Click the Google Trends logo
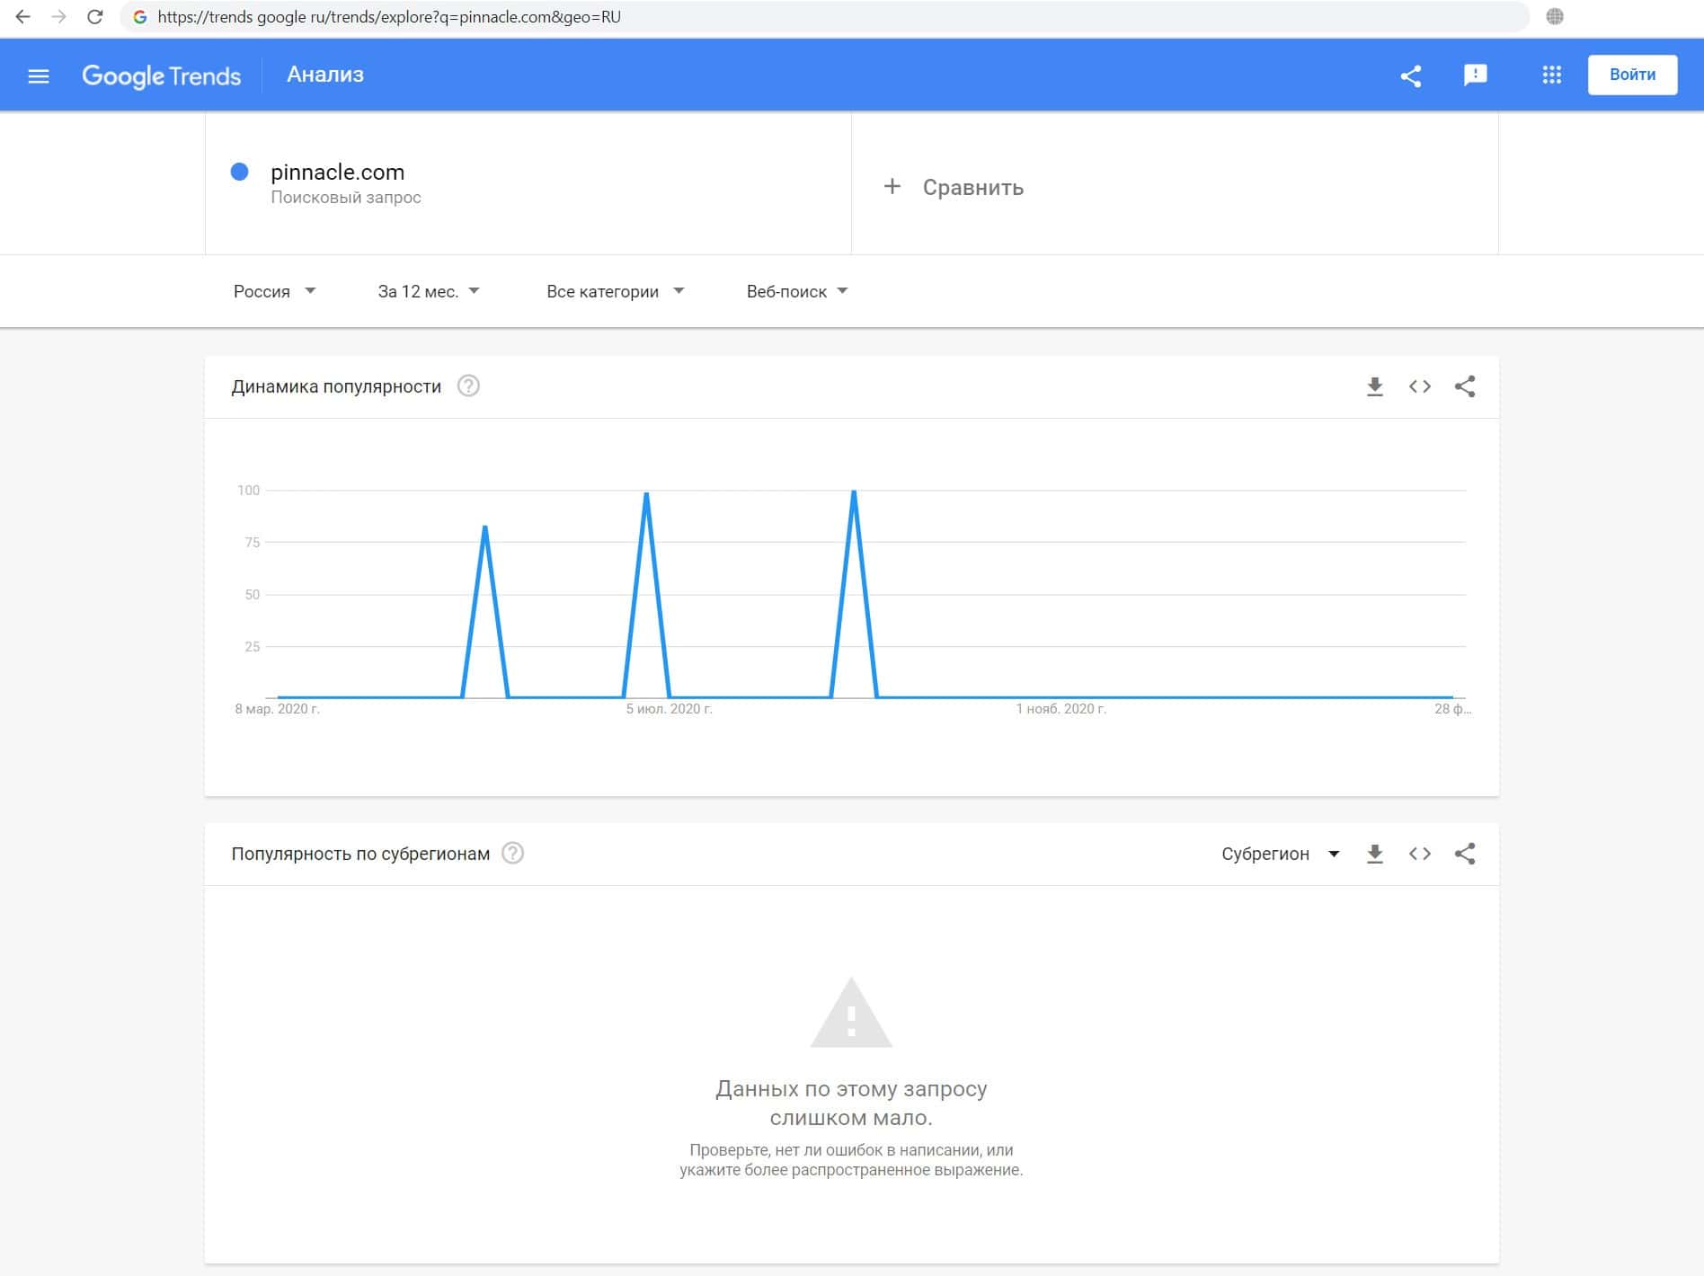This screenshot has height=1276, width=1704. click(162, 75)
